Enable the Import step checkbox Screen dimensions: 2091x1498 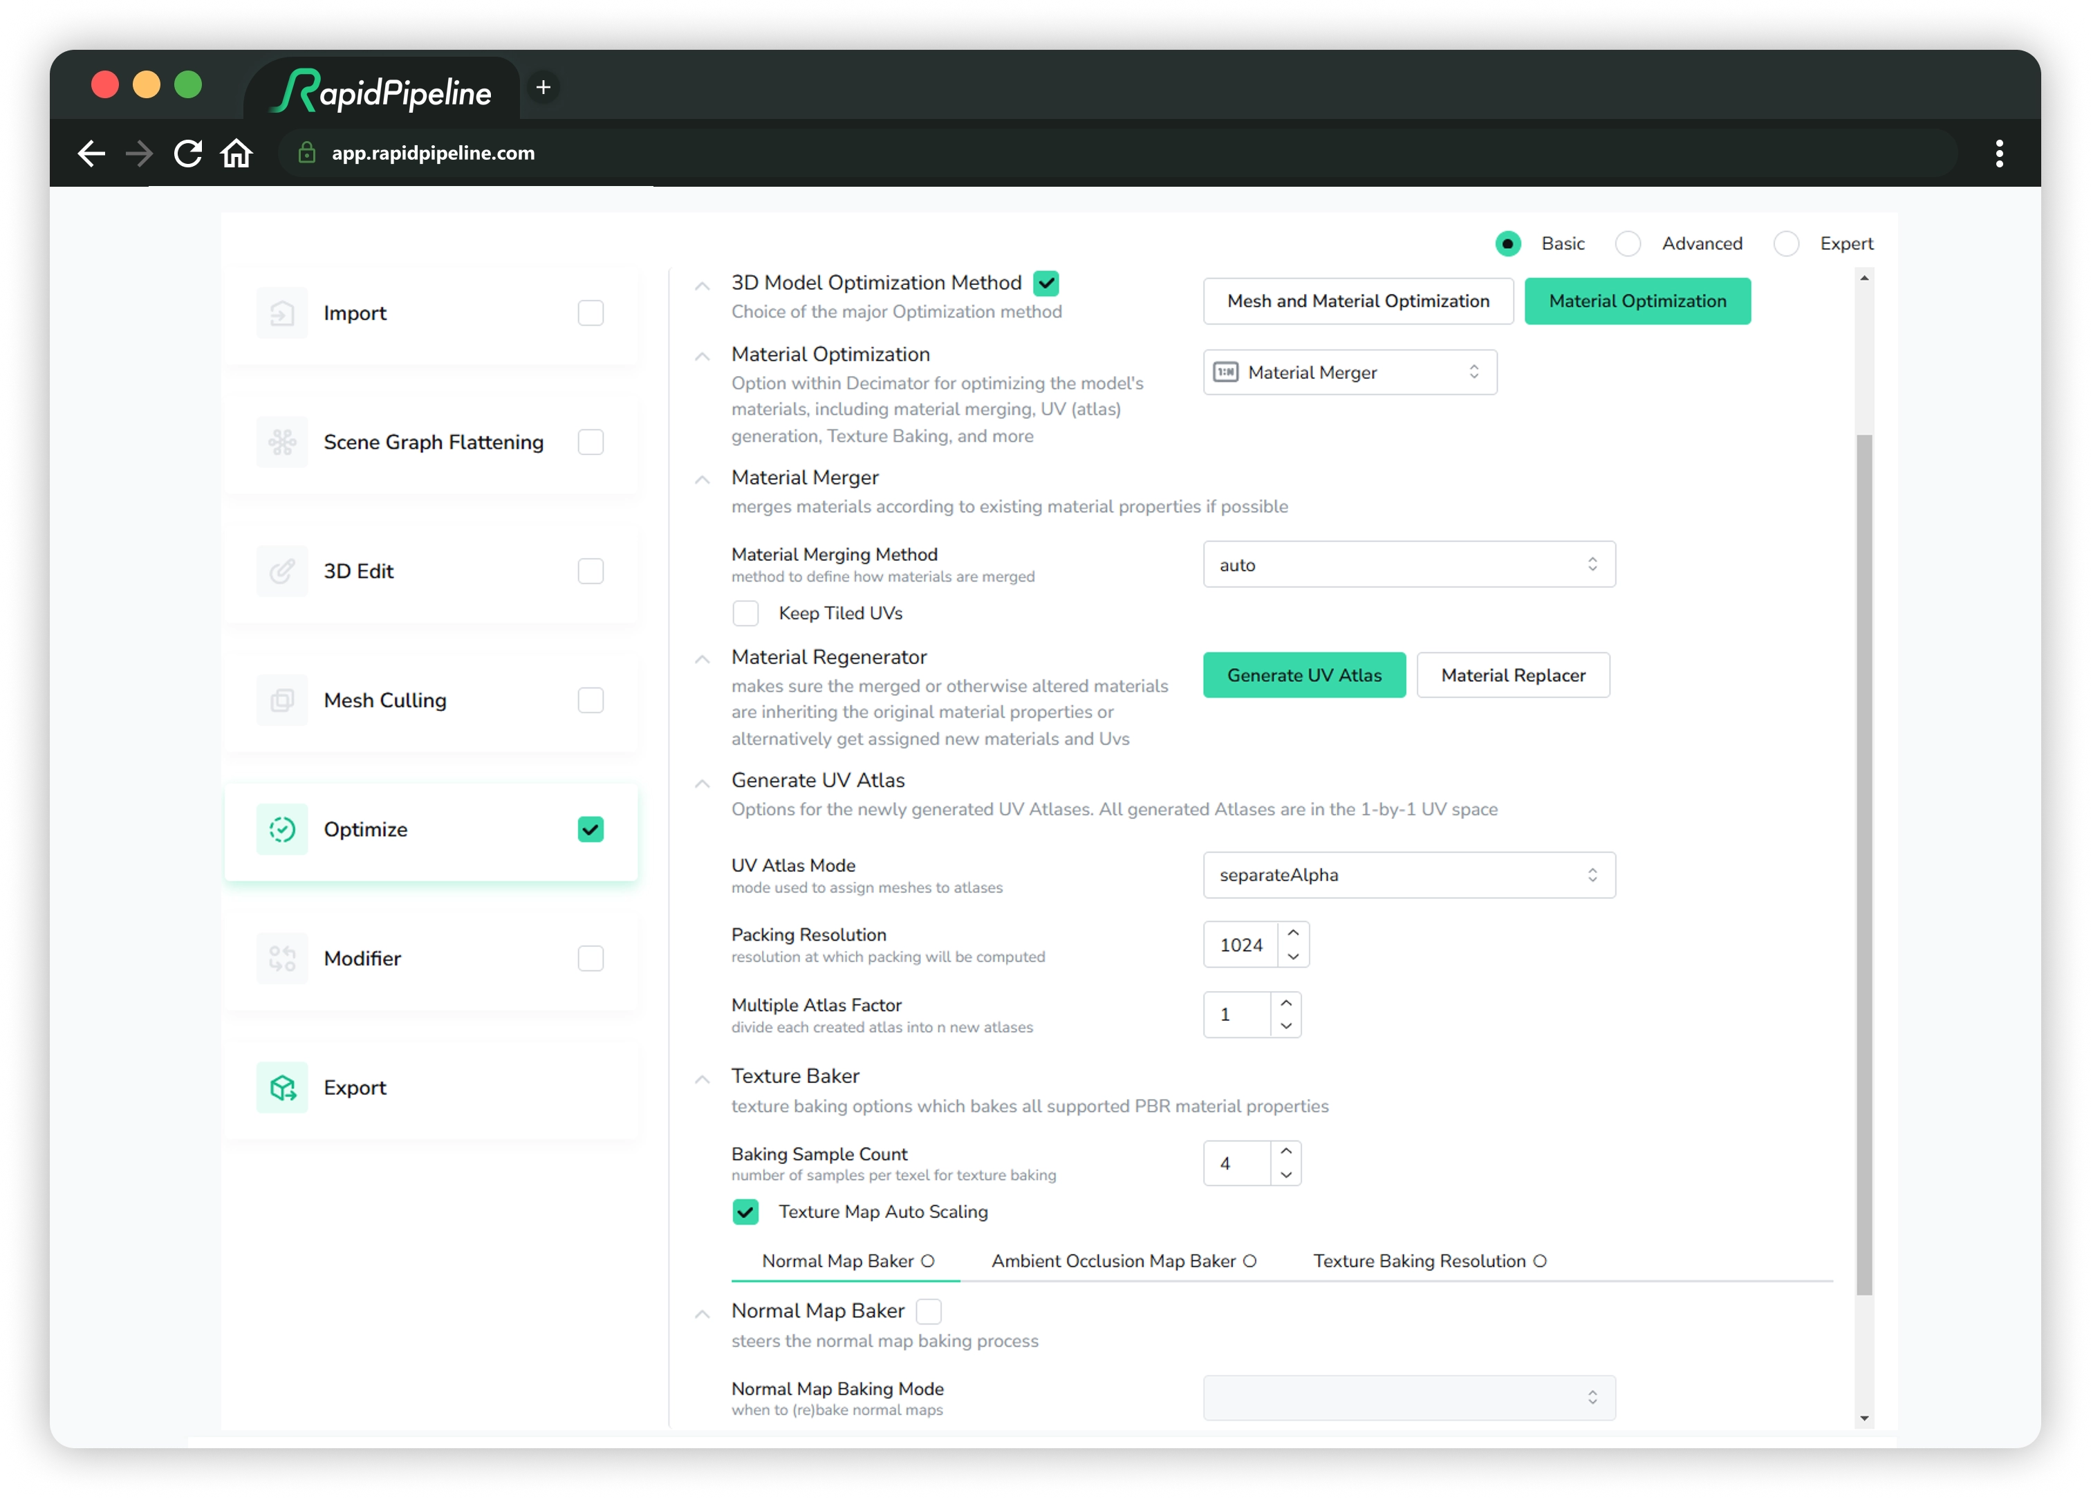click(x=591, y=313)
